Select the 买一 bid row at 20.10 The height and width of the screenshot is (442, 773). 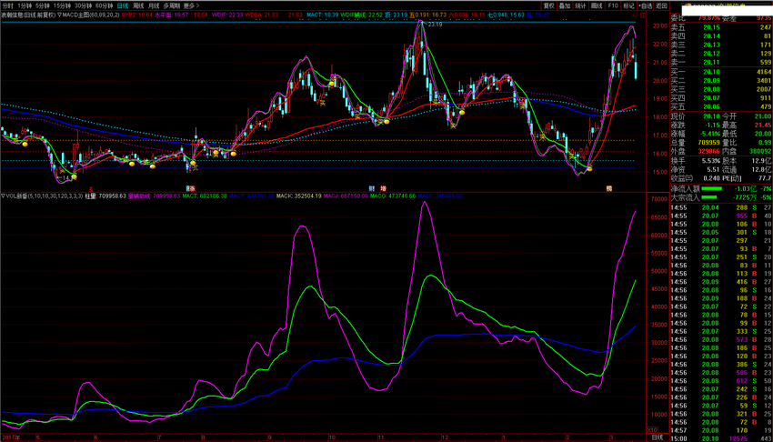coord(721,72)
